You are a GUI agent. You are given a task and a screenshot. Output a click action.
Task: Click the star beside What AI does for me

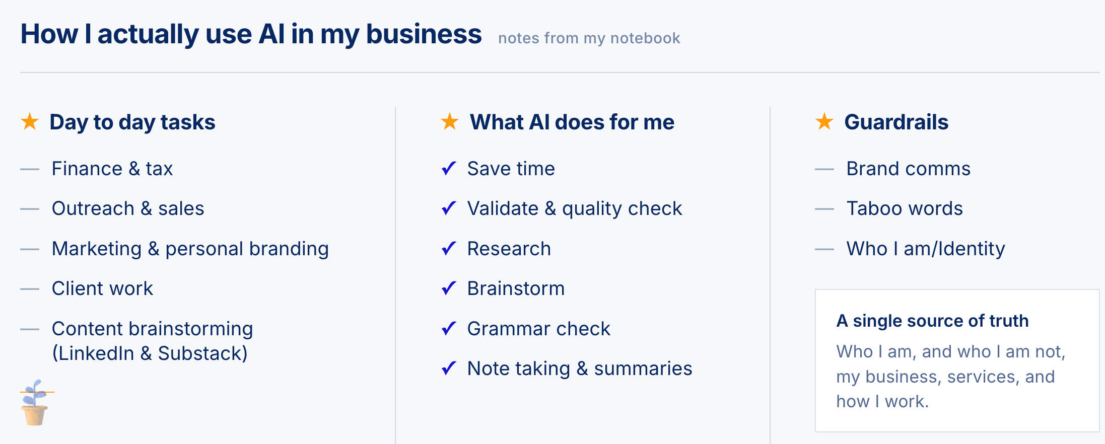450,121
